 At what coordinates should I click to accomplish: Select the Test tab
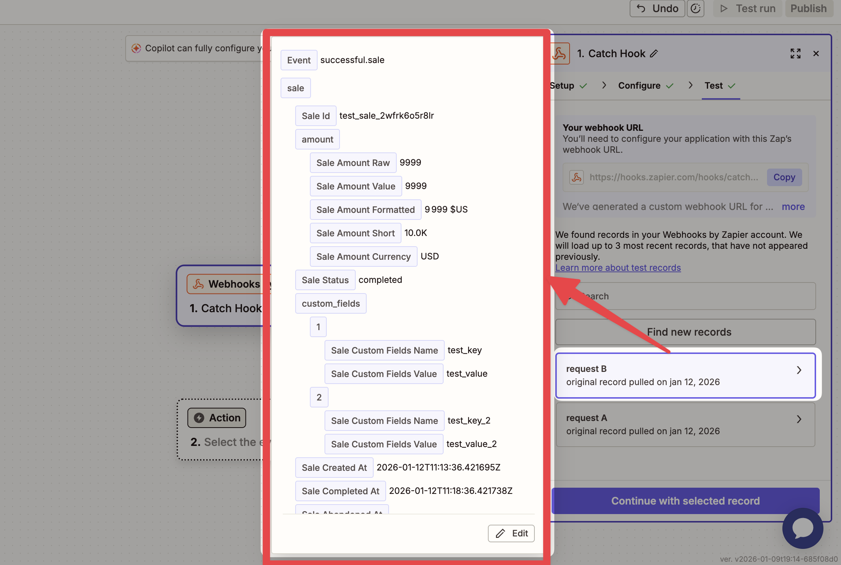(714, 86)
